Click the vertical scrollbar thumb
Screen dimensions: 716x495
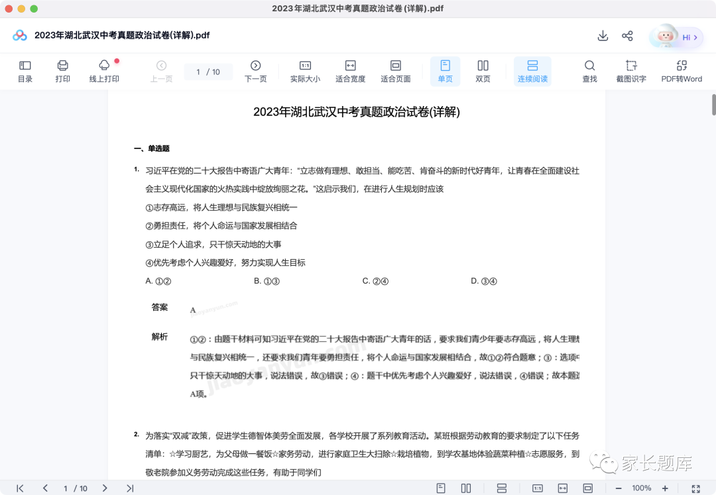tap(713, 105)
